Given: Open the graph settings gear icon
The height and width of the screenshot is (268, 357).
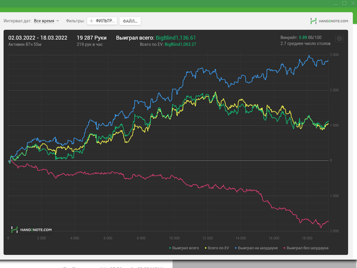Looking at the screenshot, I should point(339,38).
